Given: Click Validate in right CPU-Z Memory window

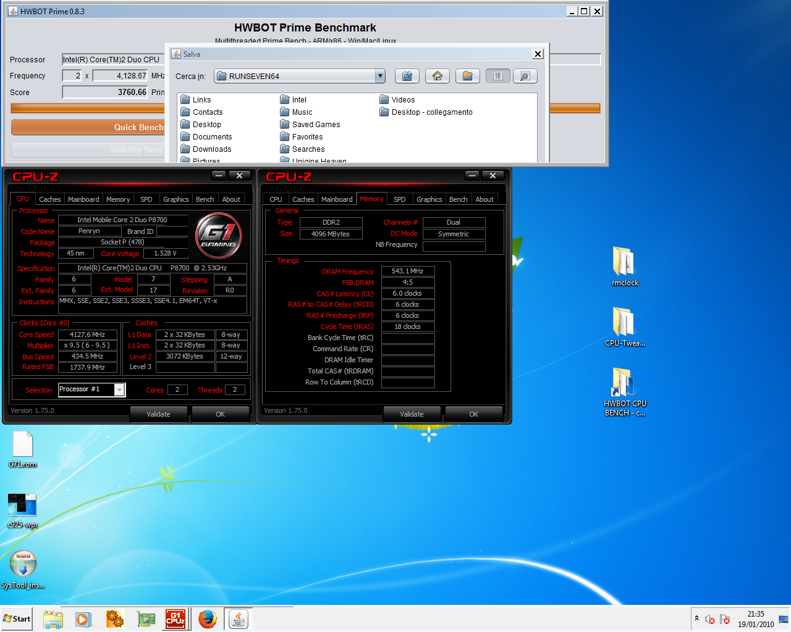Looking at the screenshot, I should pos(412,414).
